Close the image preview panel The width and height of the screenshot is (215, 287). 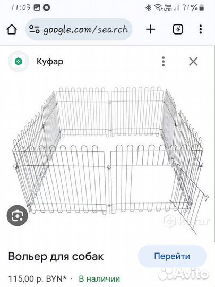(193, 61)
